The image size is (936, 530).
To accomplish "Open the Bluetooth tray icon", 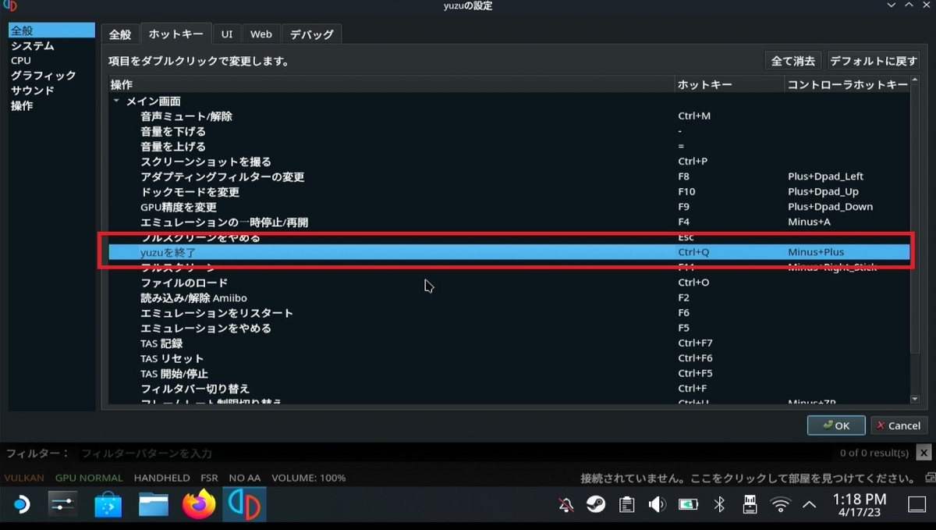I will click(x=719, y=505).
